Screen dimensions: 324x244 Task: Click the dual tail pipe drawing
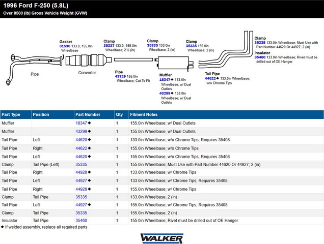point(226,49)
